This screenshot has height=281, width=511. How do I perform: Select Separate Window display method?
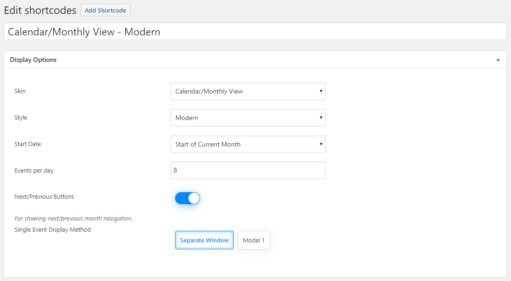(204, 240)
